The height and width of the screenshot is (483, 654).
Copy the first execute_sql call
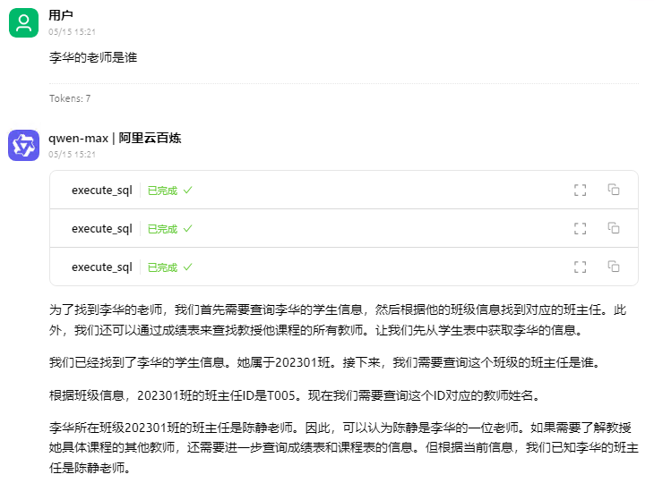[613, 190]
